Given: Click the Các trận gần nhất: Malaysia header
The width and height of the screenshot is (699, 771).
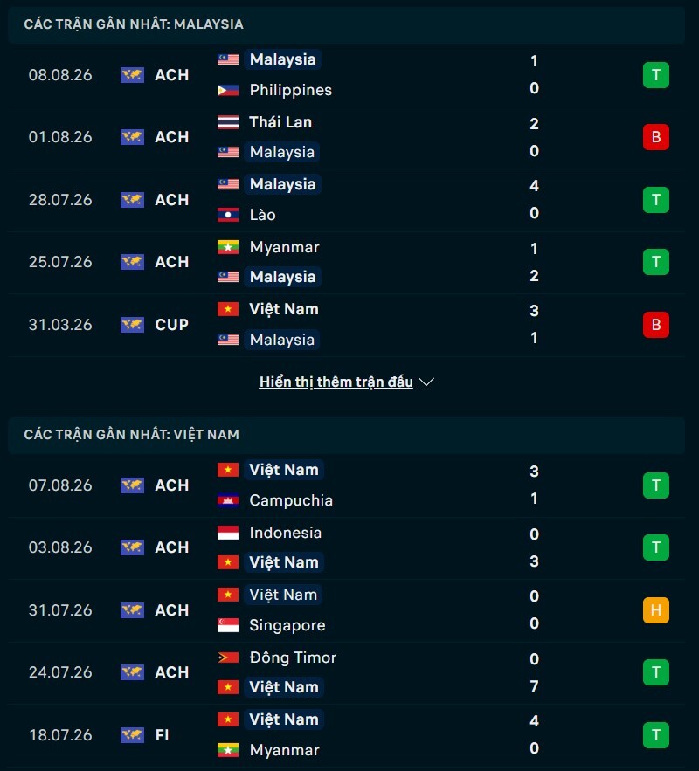Looking at the screenshot, I should click(134, 24).
